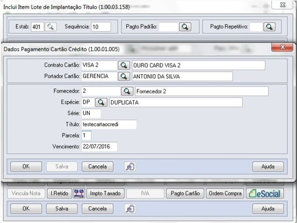Click OK in the background Inclui Item window
The height and width of the screenshot is (223, 297).
pyautogui.click(x=26, y=209)
